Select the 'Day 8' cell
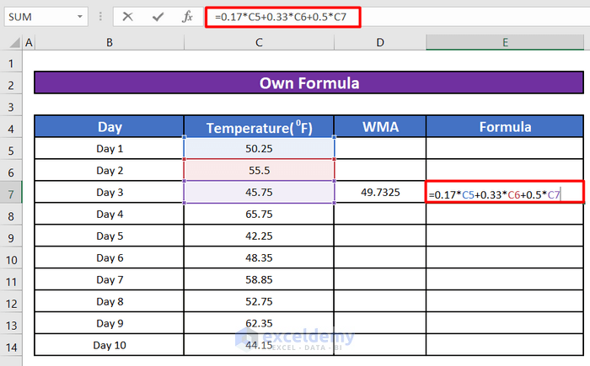The height and width of the screenshot is (366, 590). click(110, 301)
